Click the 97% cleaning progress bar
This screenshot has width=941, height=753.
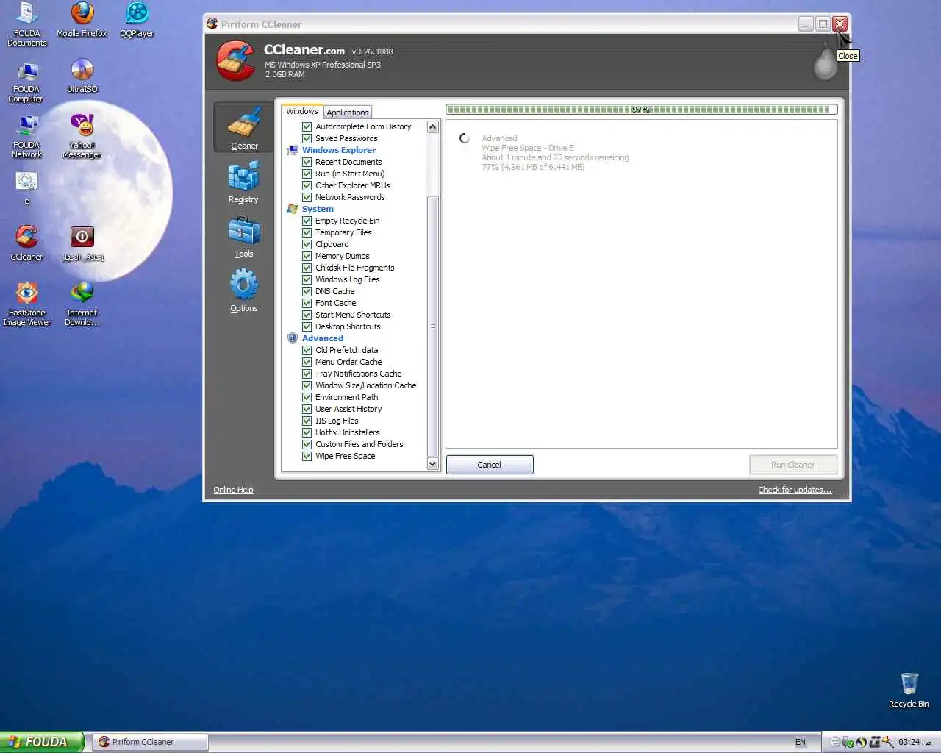pos(641,110)
